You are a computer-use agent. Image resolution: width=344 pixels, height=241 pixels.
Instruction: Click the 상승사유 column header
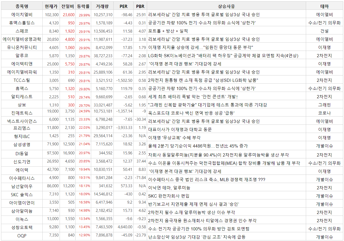226,6
